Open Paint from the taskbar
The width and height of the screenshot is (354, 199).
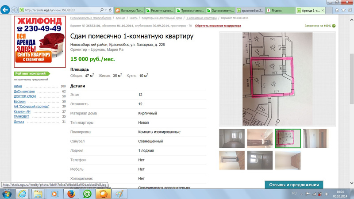[119, 194]
